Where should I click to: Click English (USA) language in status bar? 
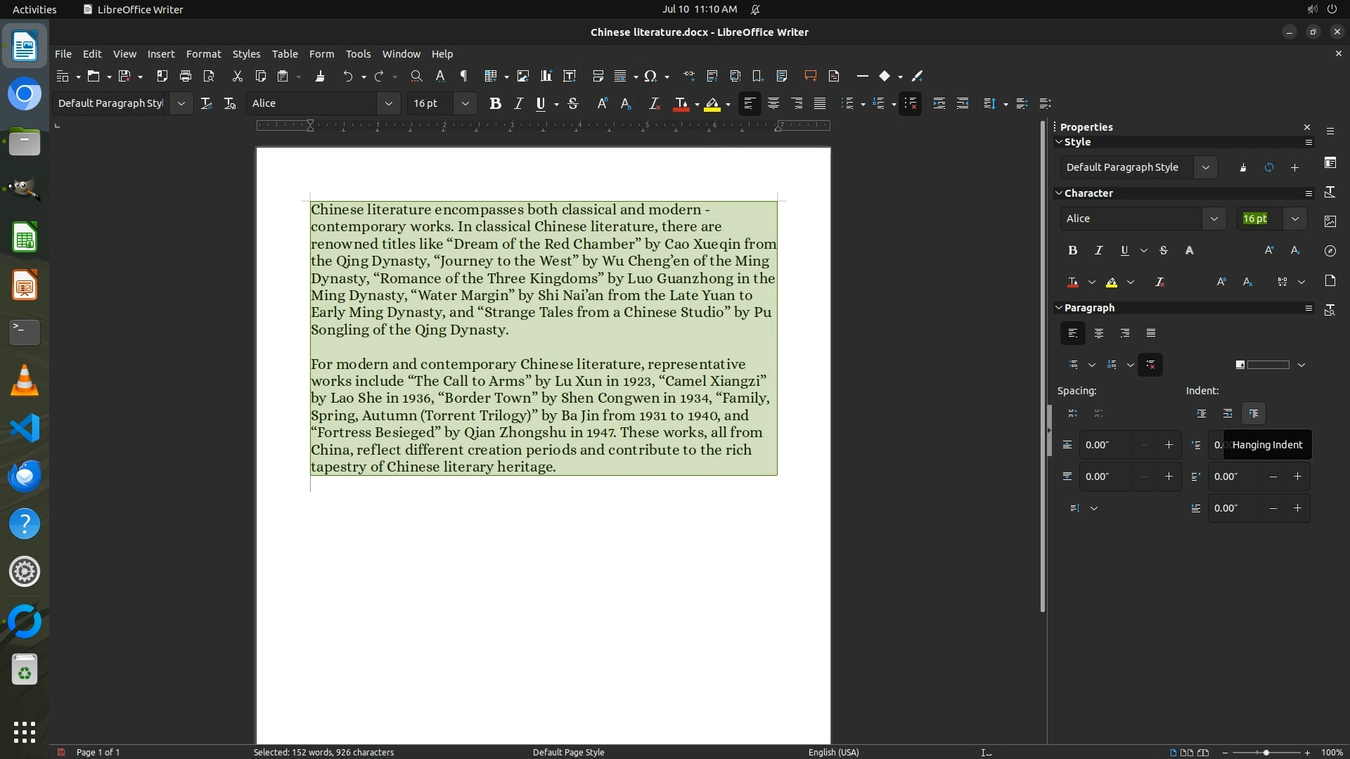point(833,752)
